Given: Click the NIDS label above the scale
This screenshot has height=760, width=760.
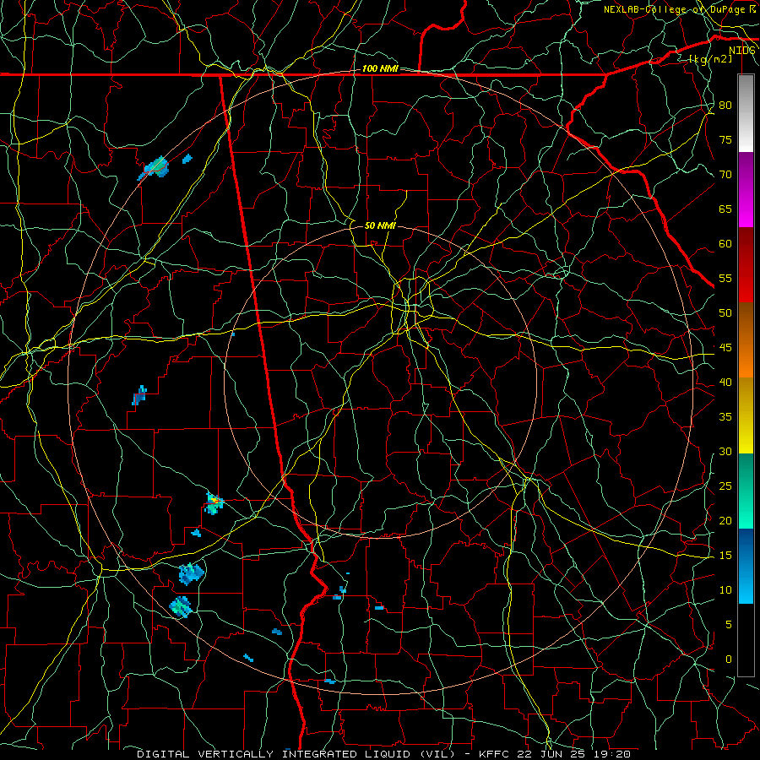Looking at the screenshot, I should tap(742, 51).
